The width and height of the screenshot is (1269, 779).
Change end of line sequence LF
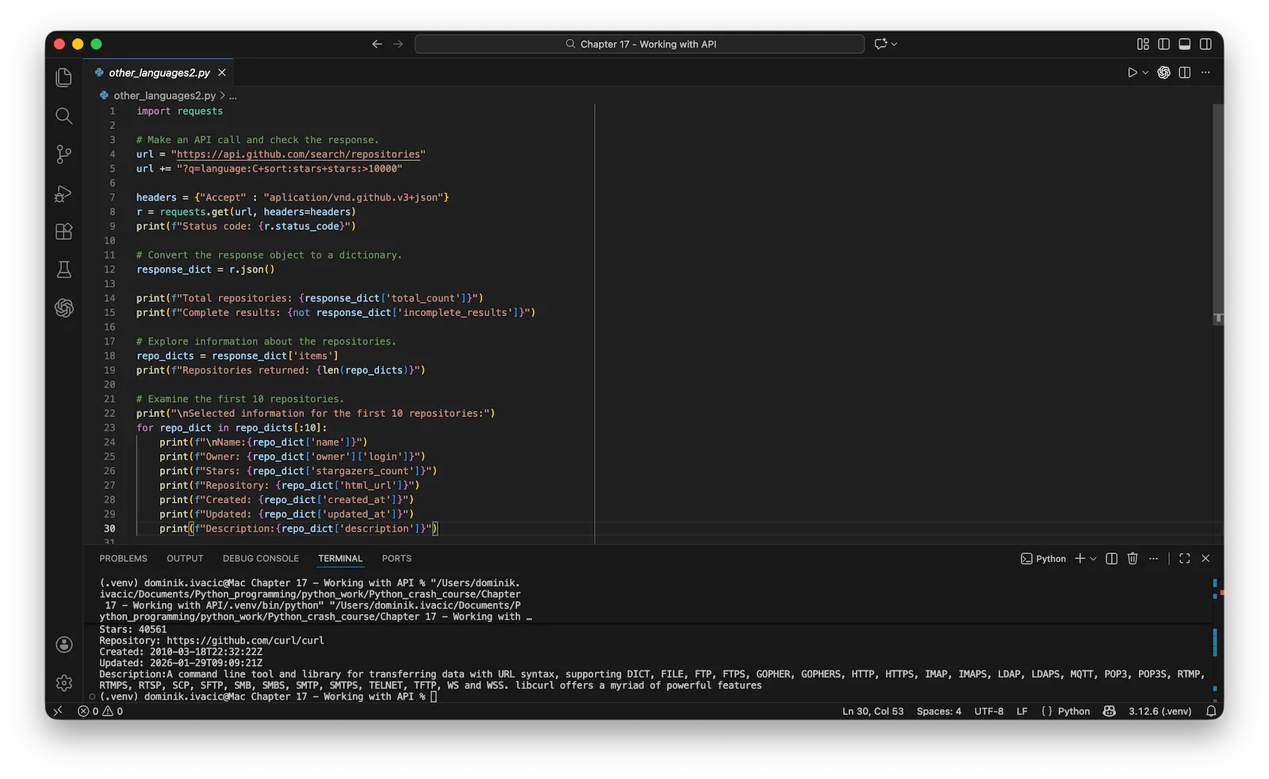click(x=1022, y=711)
